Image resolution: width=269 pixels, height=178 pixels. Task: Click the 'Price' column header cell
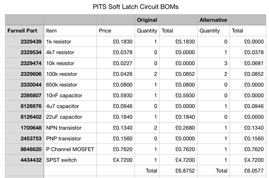[115, 31]
